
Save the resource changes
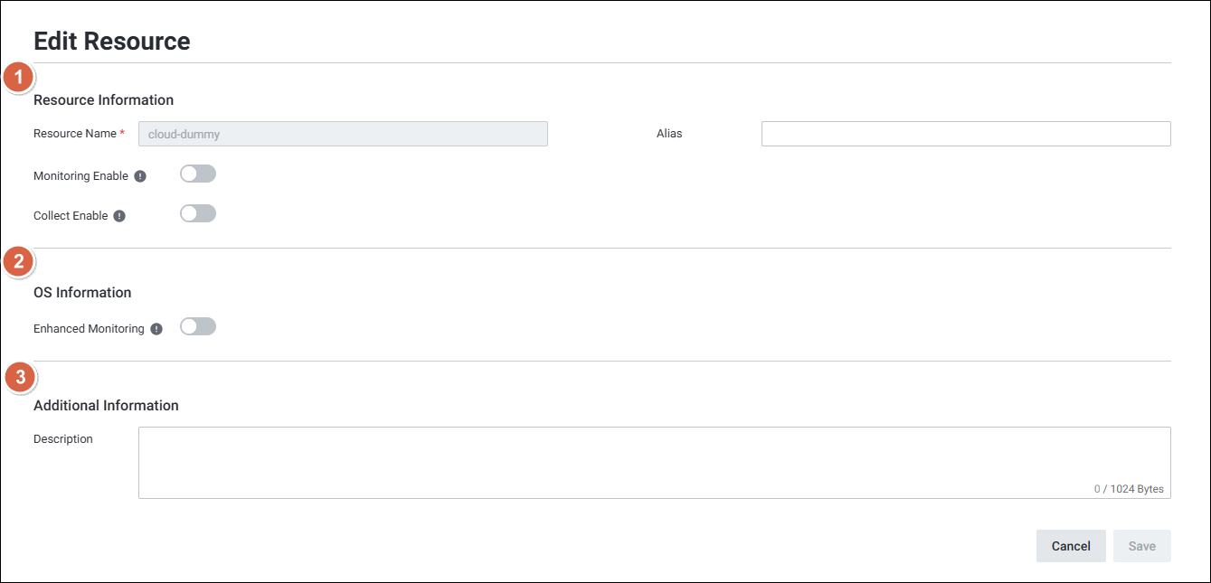tap(1141, 546)
